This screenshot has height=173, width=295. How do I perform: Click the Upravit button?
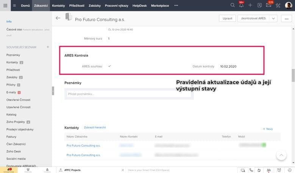coord(227,19)
